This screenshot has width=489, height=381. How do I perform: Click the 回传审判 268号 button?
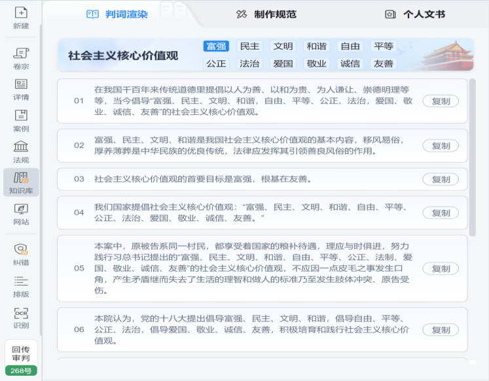click(21, 359)
